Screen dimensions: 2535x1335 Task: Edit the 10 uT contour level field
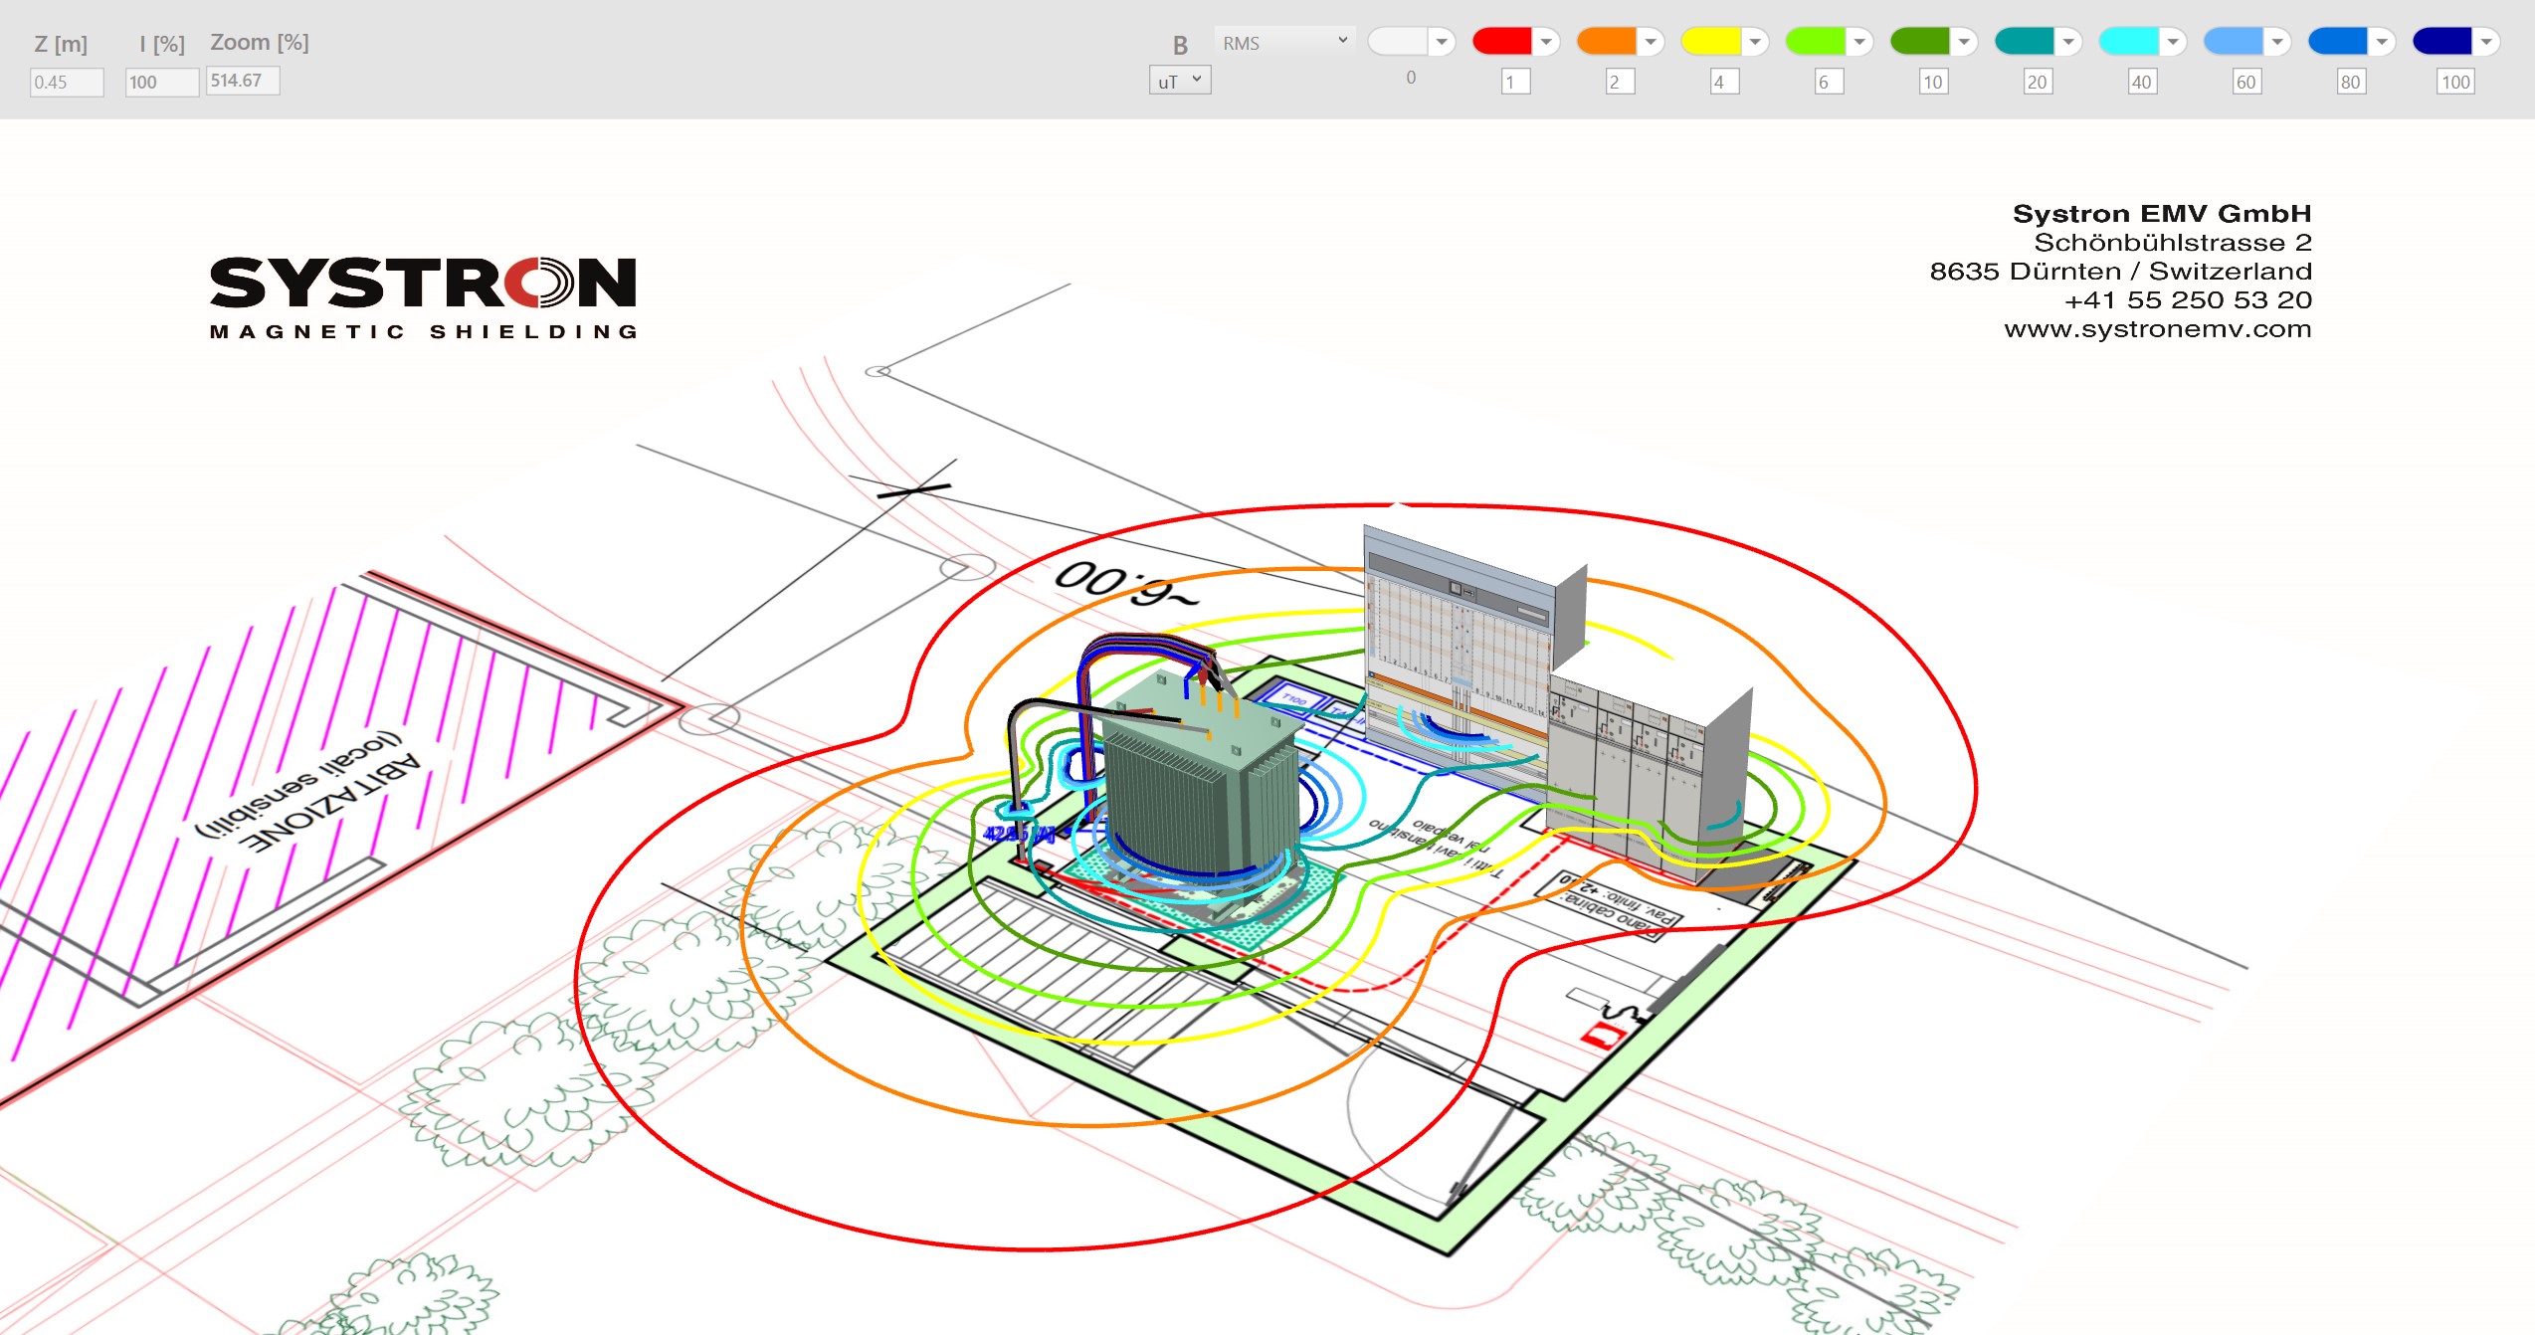[1933, 82]
